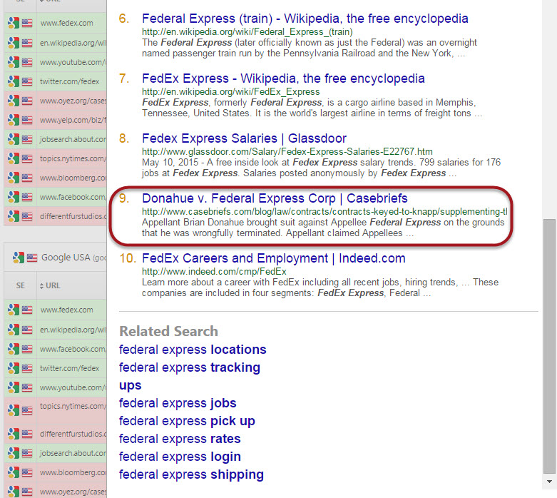This screenshot has width=557, height=498.
Task: Click 'www.facebook.com' cell in the Google USA table
Action: tap(73, 349)
